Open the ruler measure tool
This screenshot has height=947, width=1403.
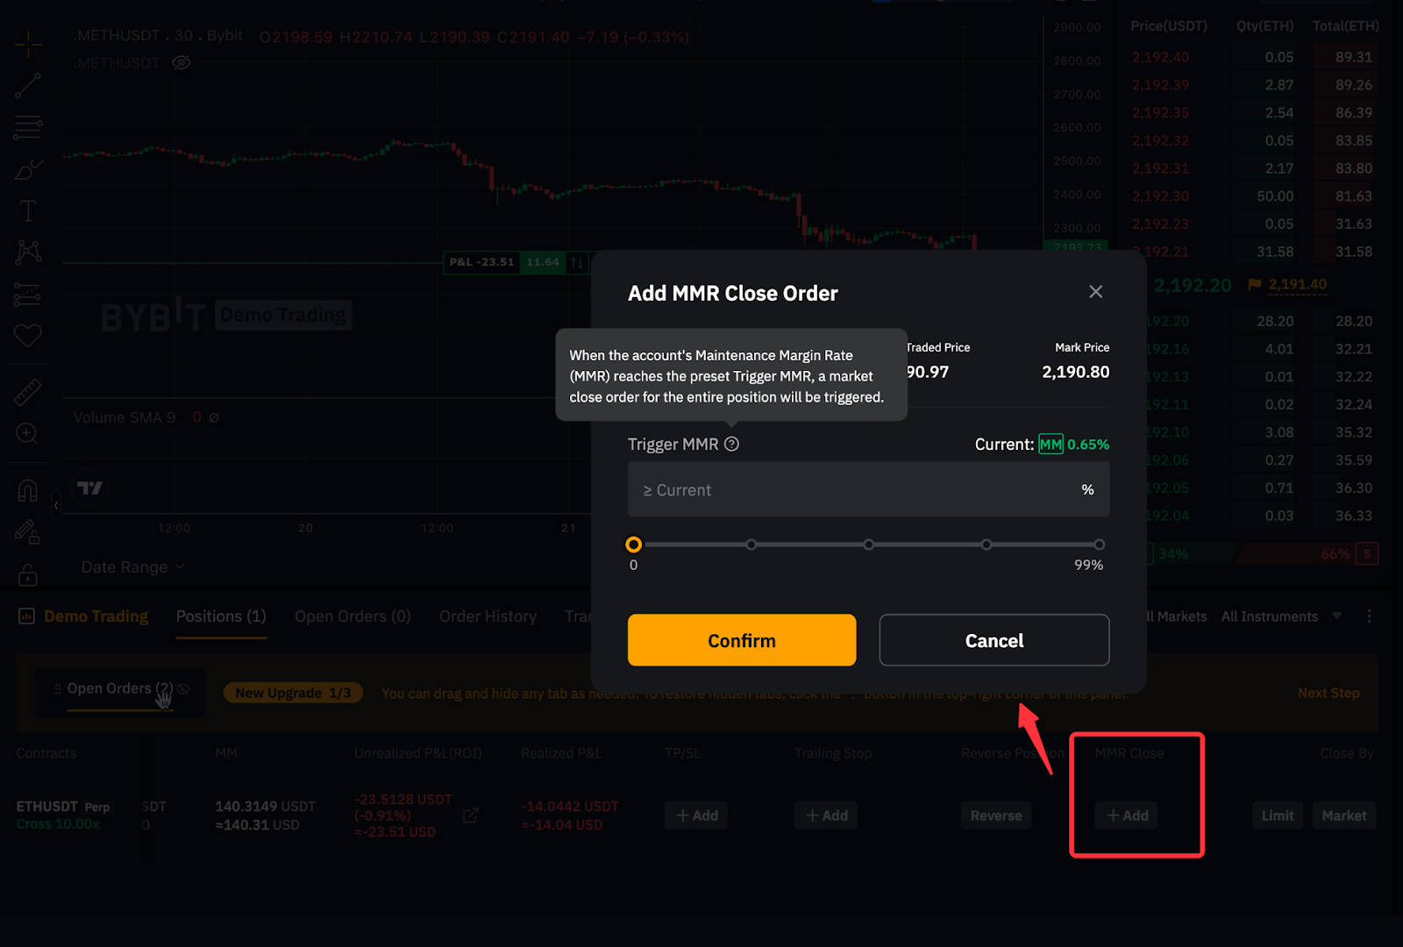28,392
